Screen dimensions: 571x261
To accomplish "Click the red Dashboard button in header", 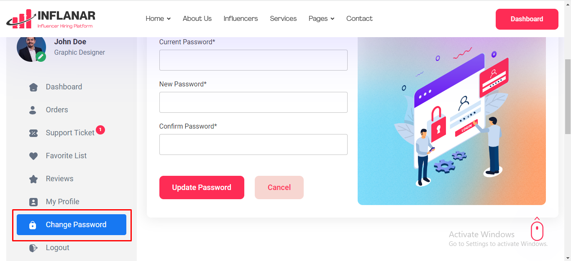I will (527, 19).
